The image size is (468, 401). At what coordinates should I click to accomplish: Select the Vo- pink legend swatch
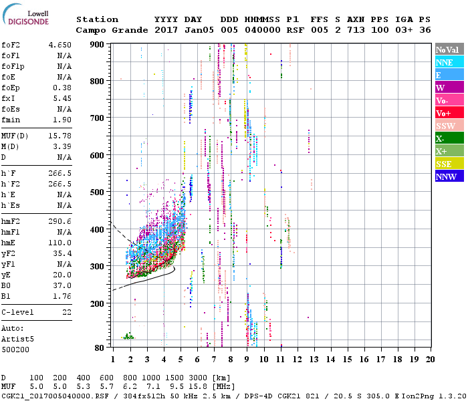click(x=449, y=100)
